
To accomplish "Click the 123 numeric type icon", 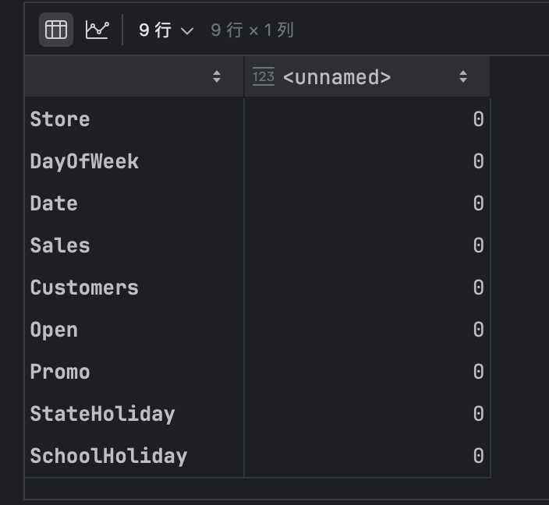I will coord(264,76).
